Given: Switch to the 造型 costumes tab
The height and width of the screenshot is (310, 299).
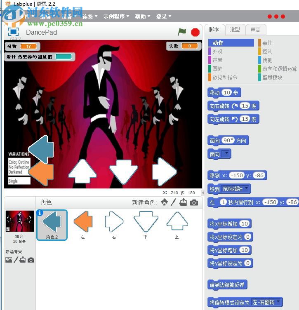Looking at the screenshot, I should point(235,30).
